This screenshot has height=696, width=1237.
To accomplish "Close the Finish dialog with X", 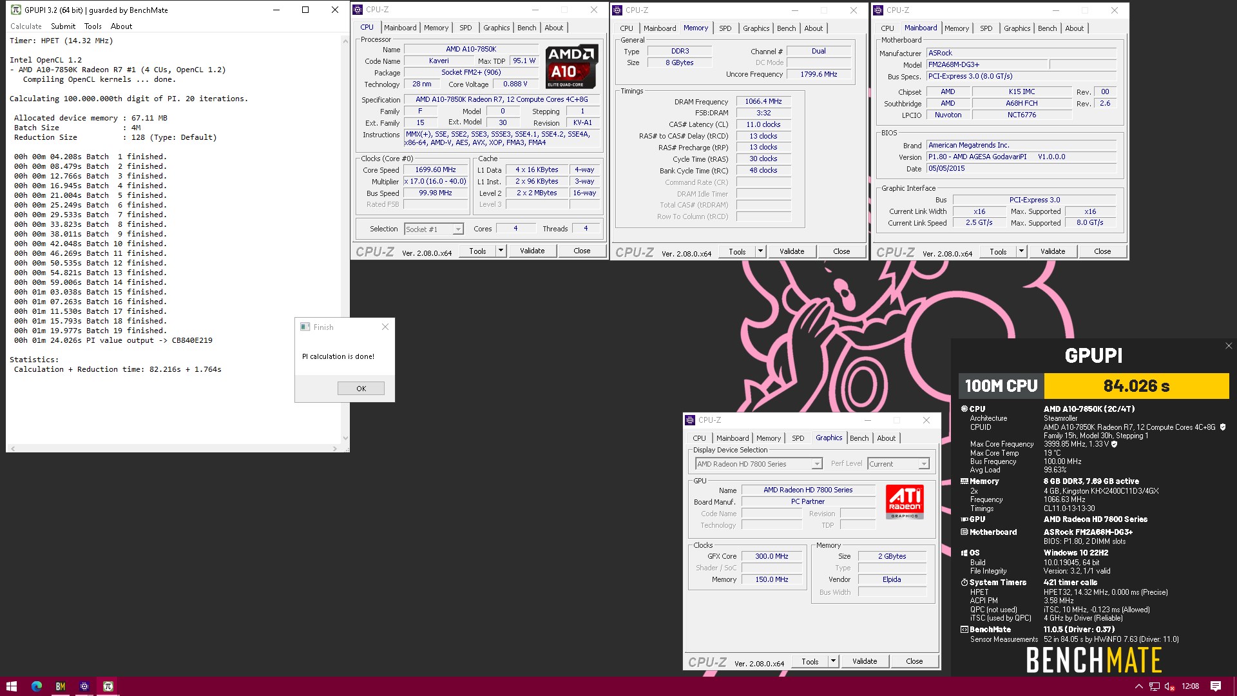I will (385, 327).
